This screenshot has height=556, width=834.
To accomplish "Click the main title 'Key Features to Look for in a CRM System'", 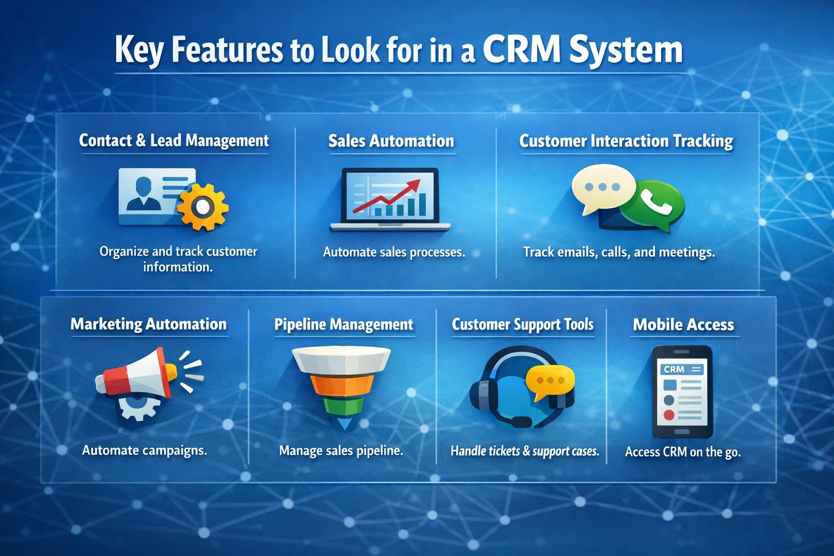I will pyautogui.click(x=398, y=49).
